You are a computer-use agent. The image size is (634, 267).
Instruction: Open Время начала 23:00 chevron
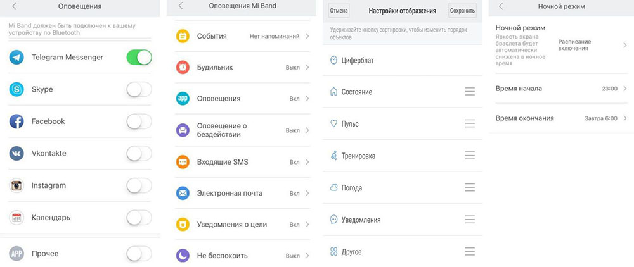tap(624, 89)
